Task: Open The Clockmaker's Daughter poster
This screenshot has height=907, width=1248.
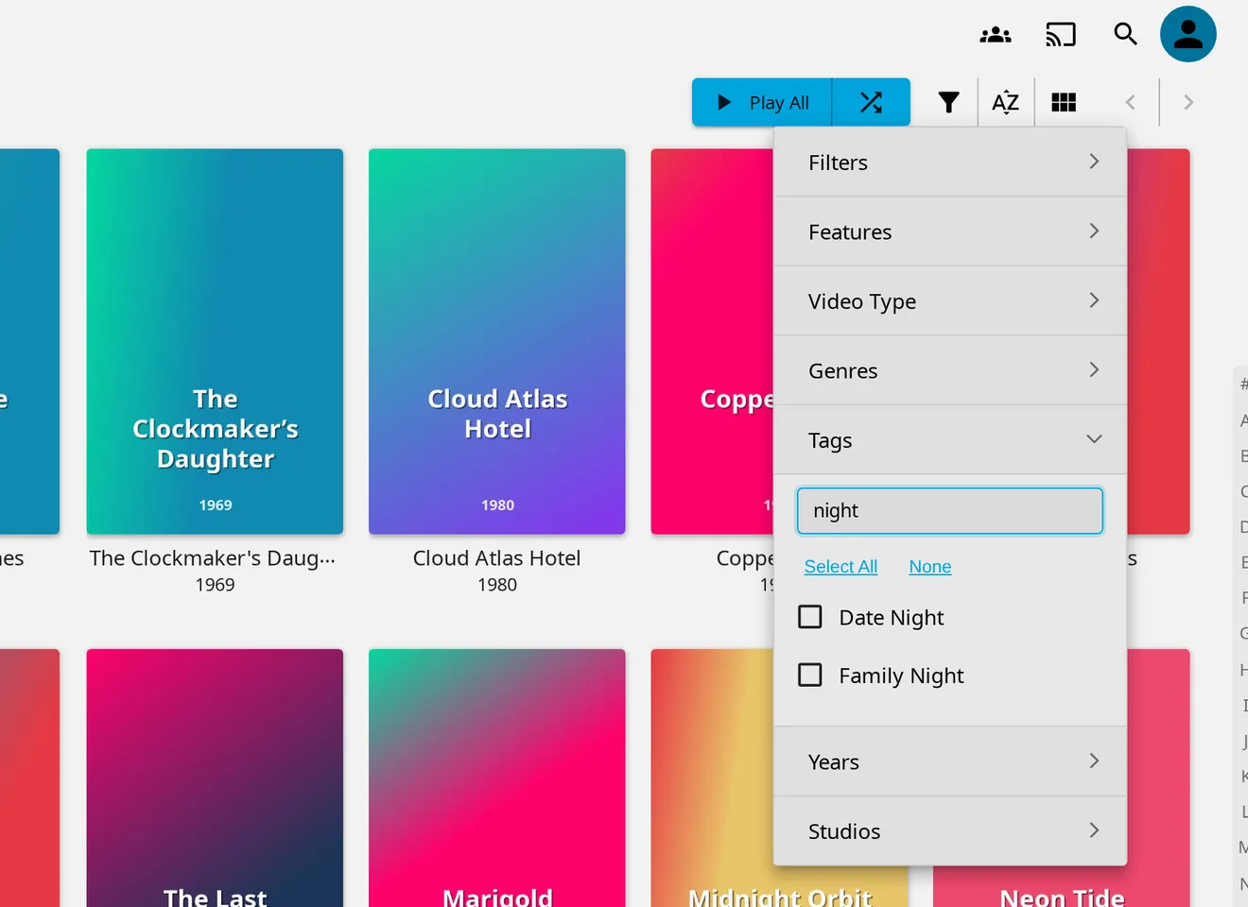Action: coord(215,341)
